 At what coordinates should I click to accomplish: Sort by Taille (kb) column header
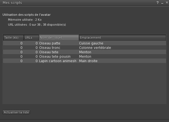13,38
